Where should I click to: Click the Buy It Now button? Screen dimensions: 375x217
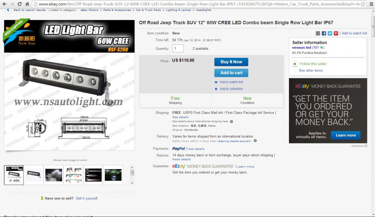click(231, 62)
